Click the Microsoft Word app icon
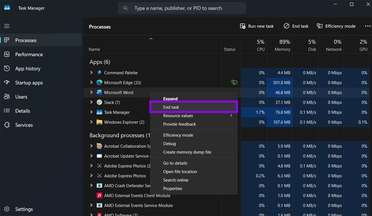This screenshot has width=372, height=216. point(99,93)
